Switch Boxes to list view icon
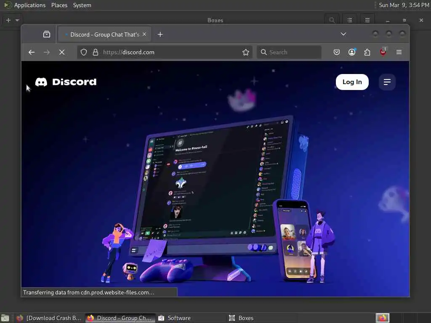The height and width of the screenshot is (323, 431). click(x=350, y=20)
